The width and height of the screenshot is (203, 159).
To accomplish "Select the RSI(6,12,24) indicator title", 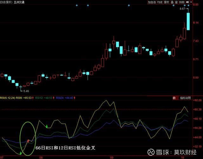I will (x=8, y=98).
